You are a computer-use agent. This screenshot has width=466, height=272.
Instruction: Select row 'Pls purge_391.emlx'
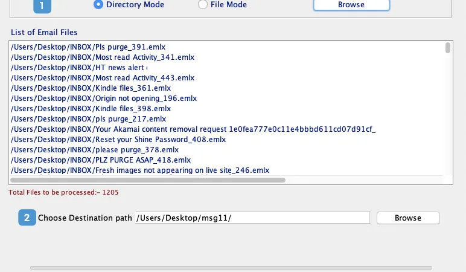pyautogui.click(x=227, y=47)
